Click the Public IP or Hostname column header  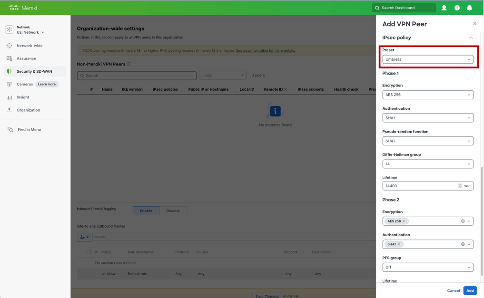point(208,89)
